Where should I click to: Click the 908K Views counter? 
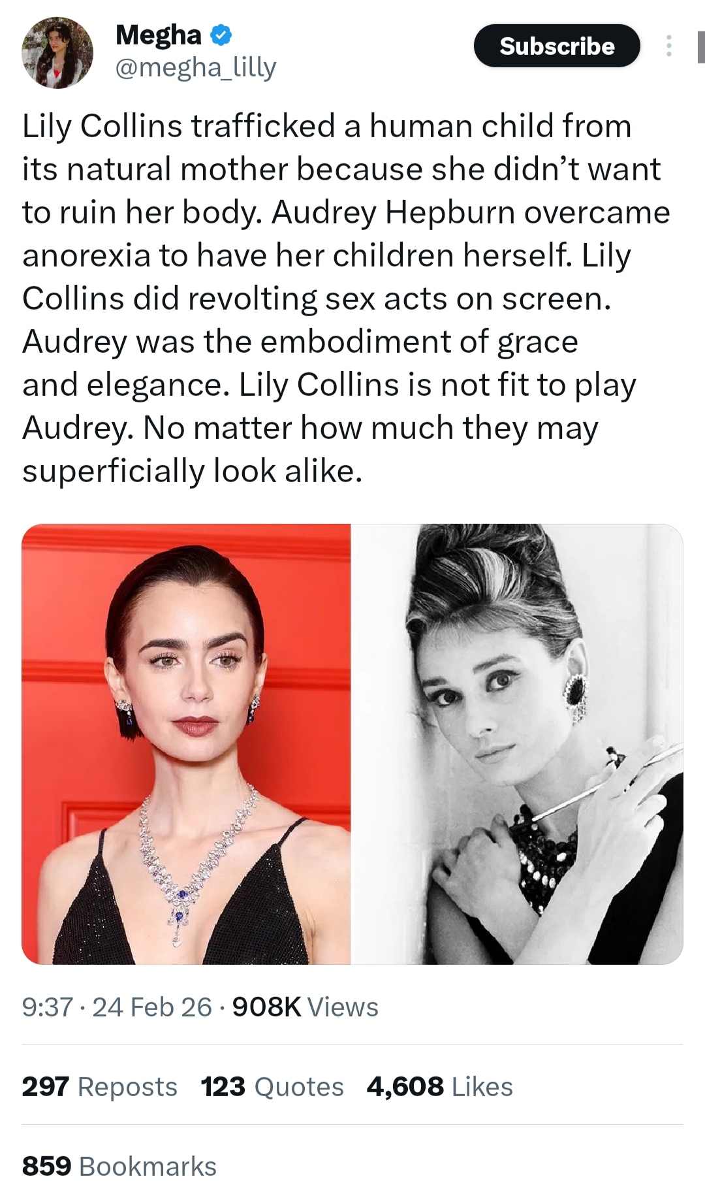(305, 1007)
